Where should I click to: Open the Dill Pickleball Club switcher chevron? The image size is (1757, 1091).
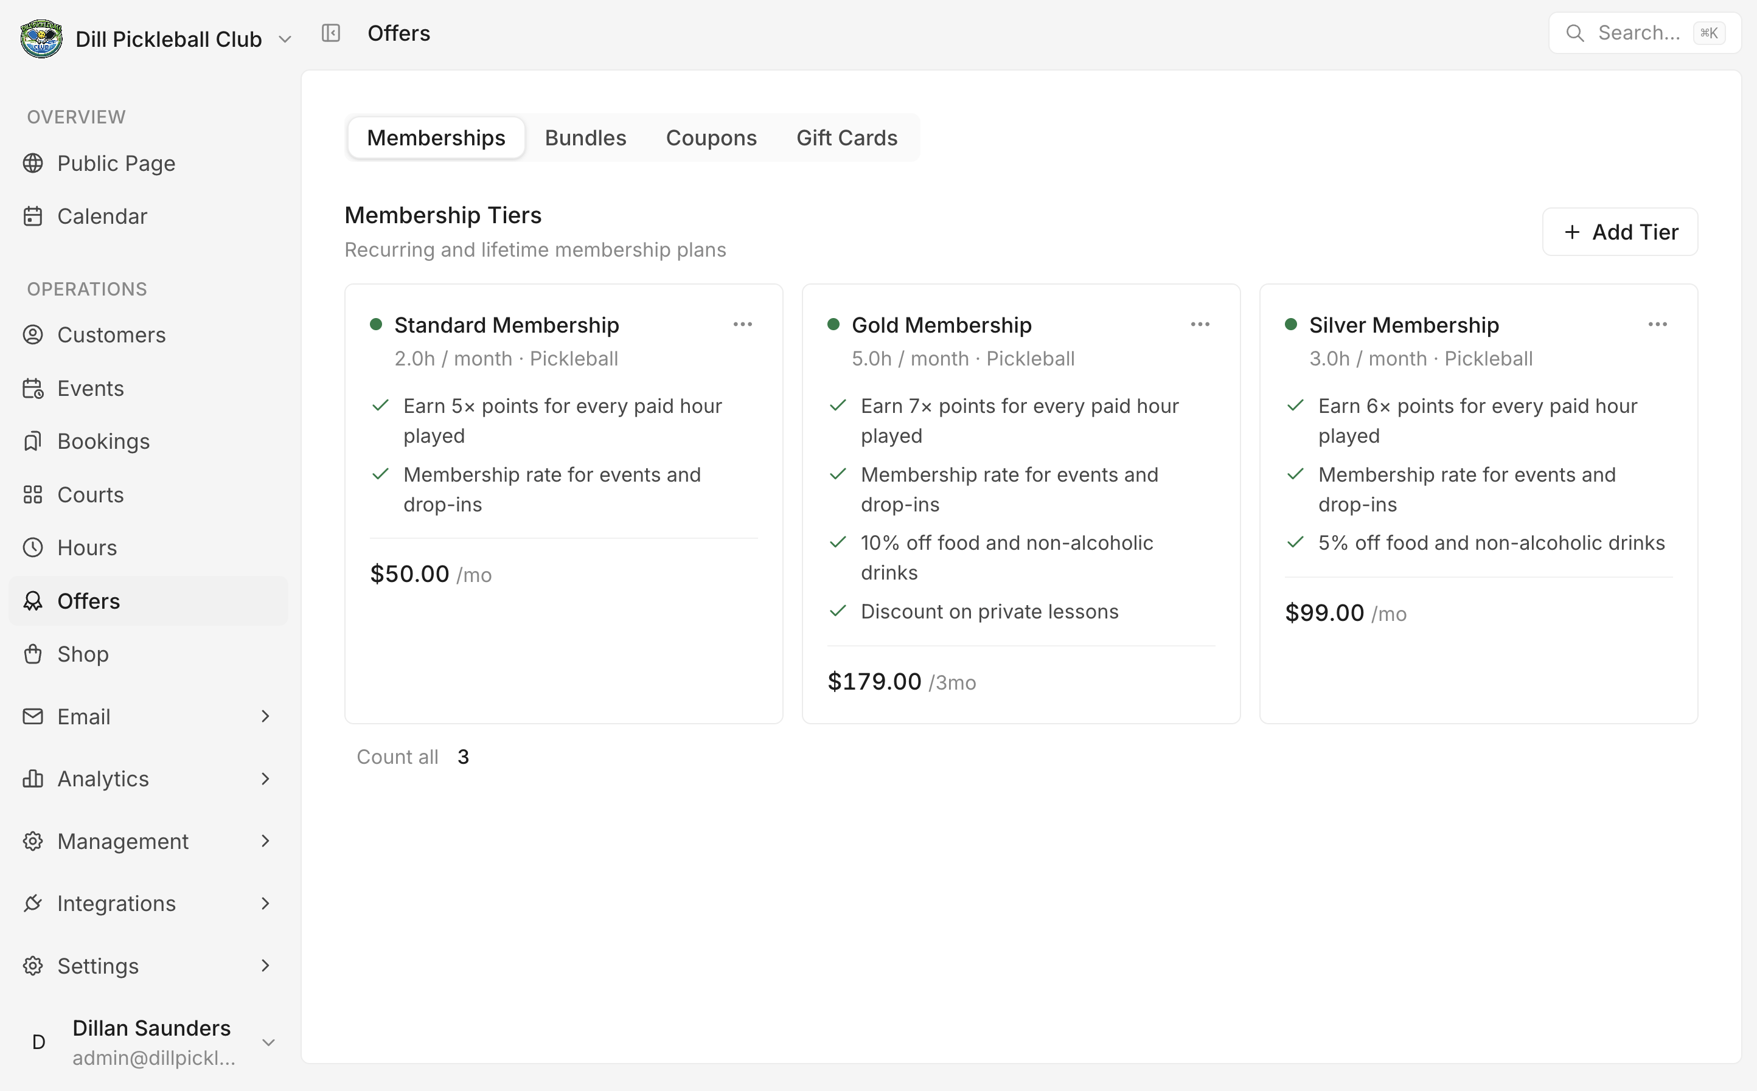click(285, 39)
